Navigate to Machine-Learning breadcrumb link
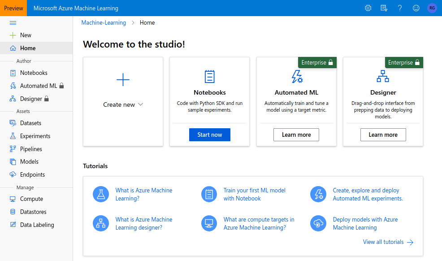The image size is (442, 261). (x=104, y=23)
